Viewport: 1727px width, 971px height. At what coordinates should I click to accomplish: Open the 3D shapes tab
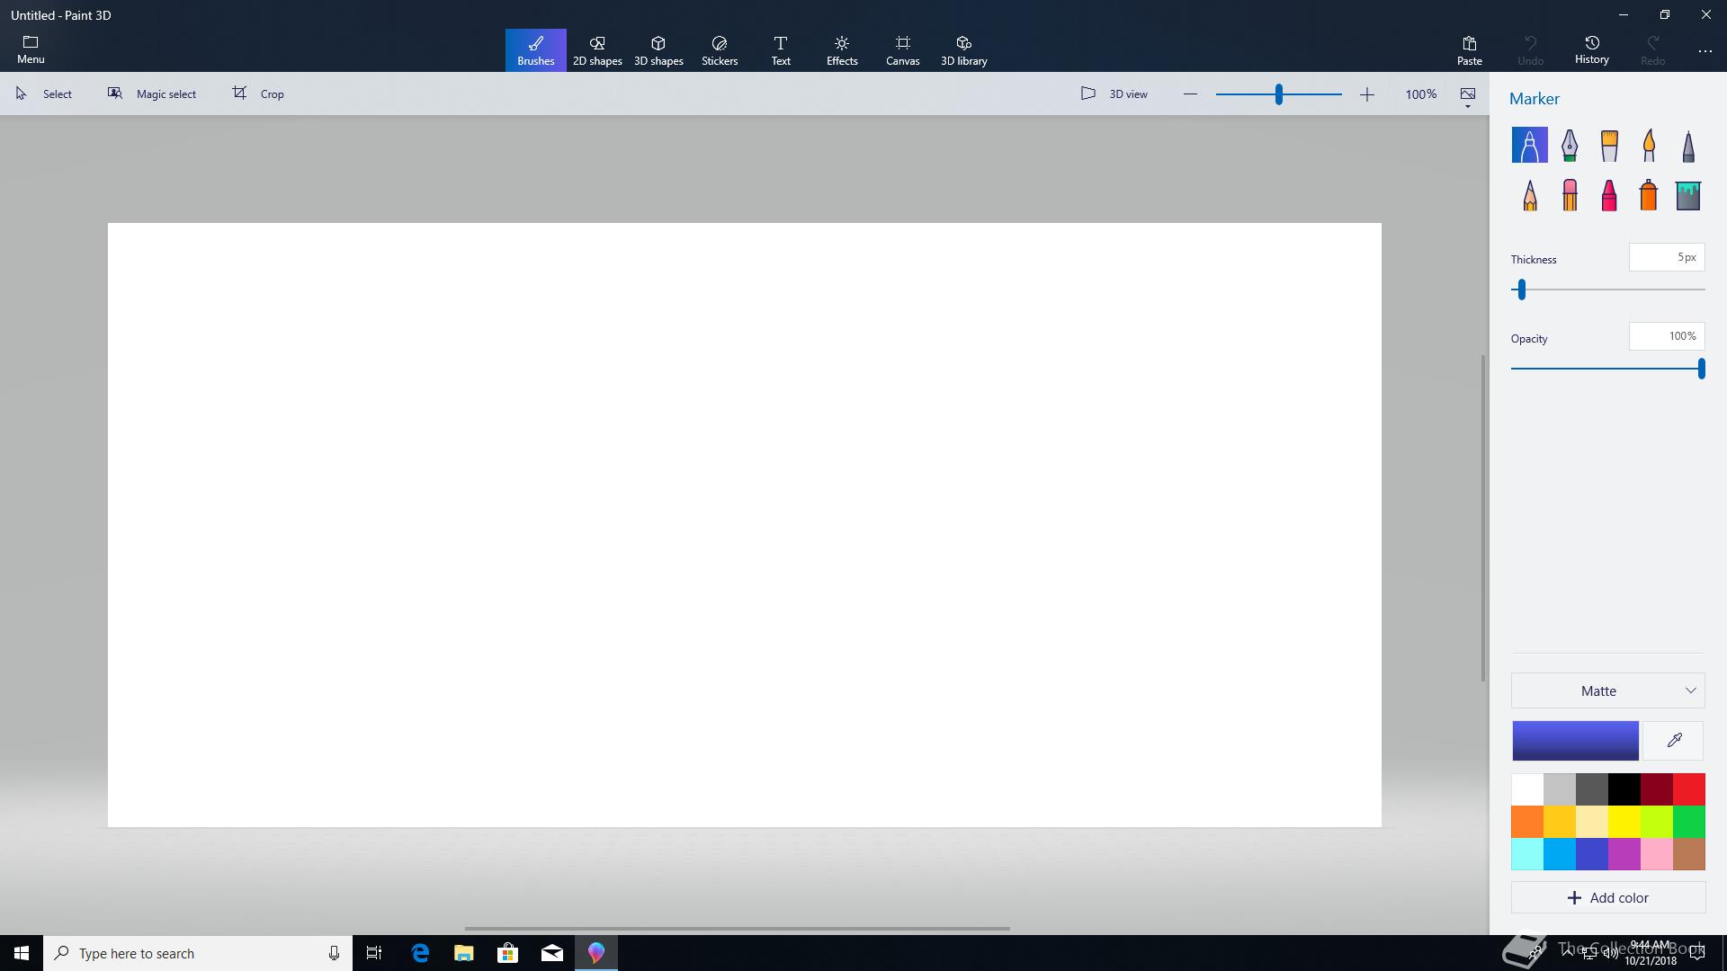[x=658, y=50]
